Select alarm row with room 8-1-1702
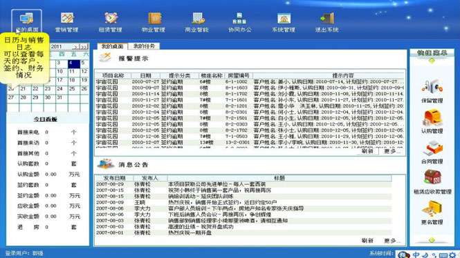The image size is (460, 258). [x=250, y=94]
